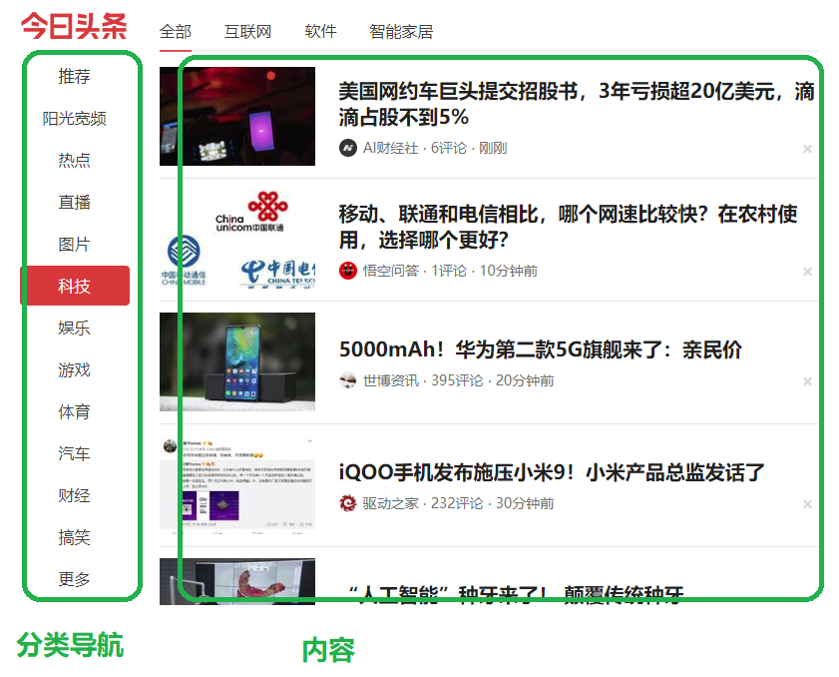Image resolution: width=839 pixels, height=677 pixels.
Task: Select 汽车 category
Action: point(75,453)
